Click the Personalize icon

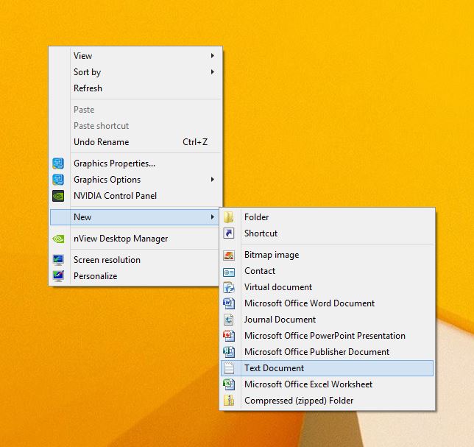point(58,276)
